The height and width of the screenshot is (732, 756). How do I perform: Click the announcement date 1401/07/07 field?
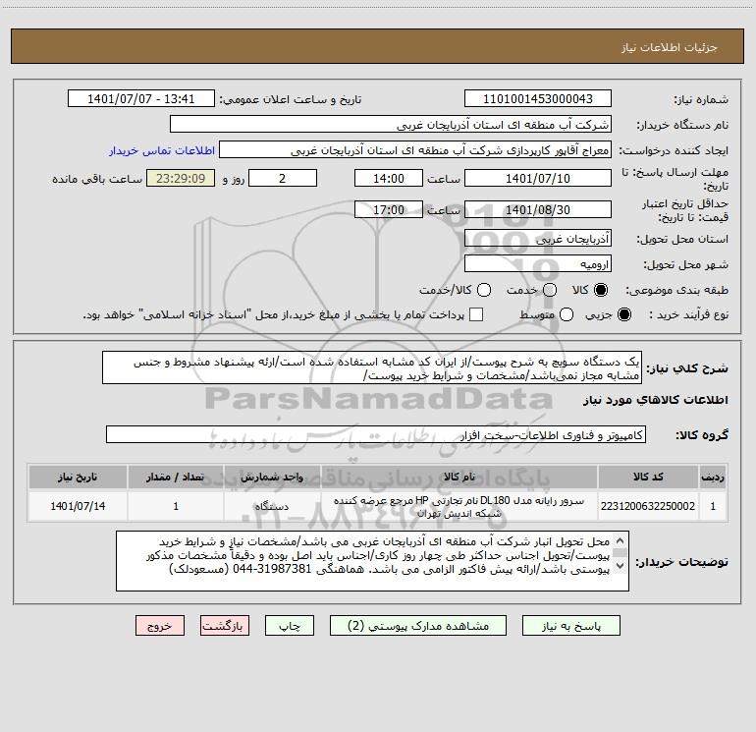(x=140, y=99)
